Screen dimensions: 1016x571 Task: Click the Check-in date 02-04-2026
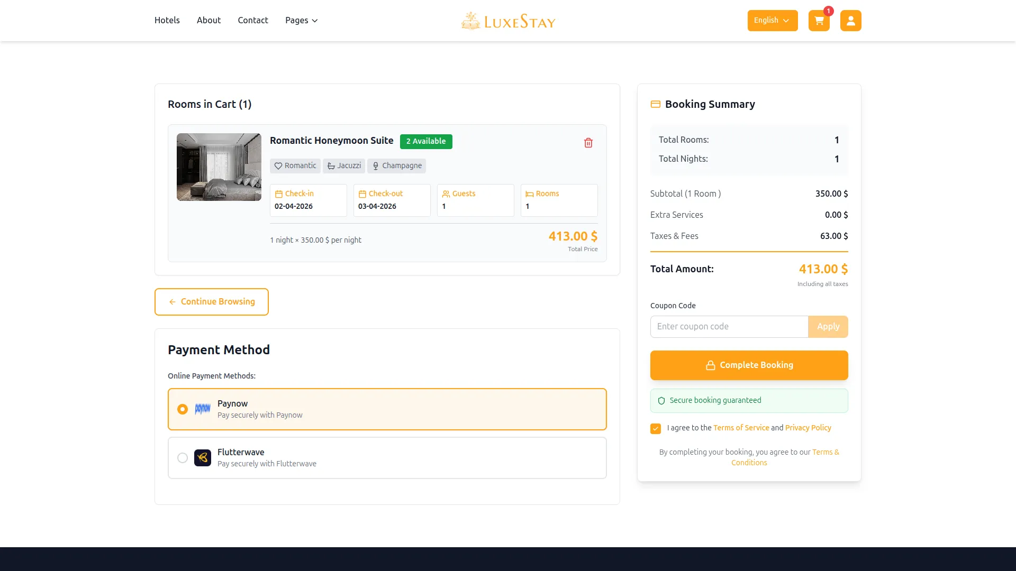[x=294, y=206]
